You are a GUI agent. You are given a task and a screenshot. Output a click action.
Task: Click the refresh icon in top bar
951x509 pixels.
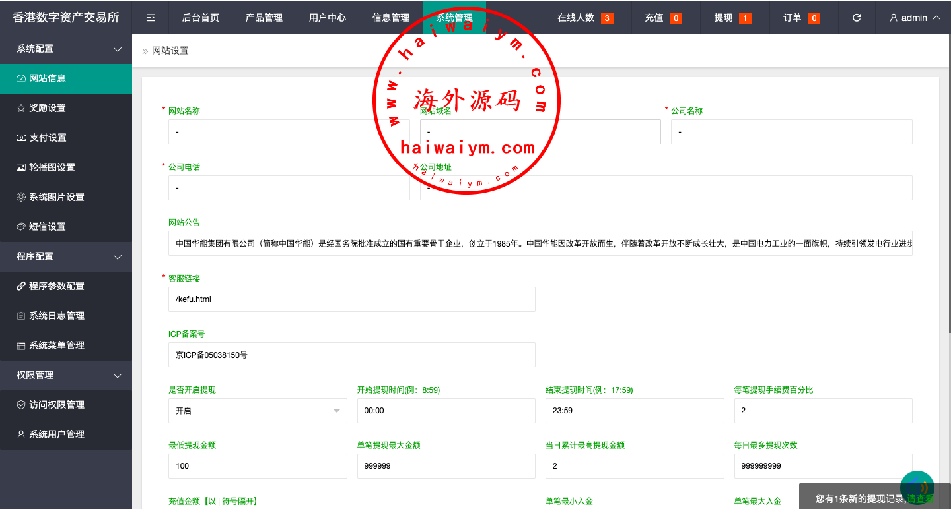[857, 18]
